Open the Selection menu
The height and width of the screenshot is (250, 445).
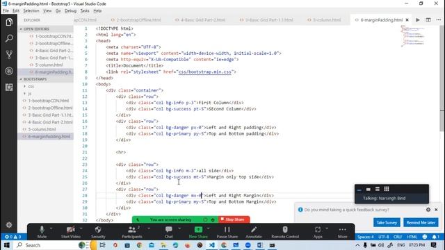[31, 11]
